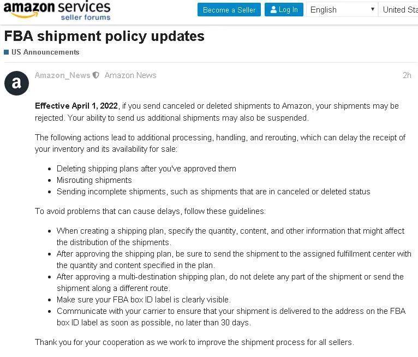Click the bold Effective April 1, 2022 text

[x=76, y=106]
